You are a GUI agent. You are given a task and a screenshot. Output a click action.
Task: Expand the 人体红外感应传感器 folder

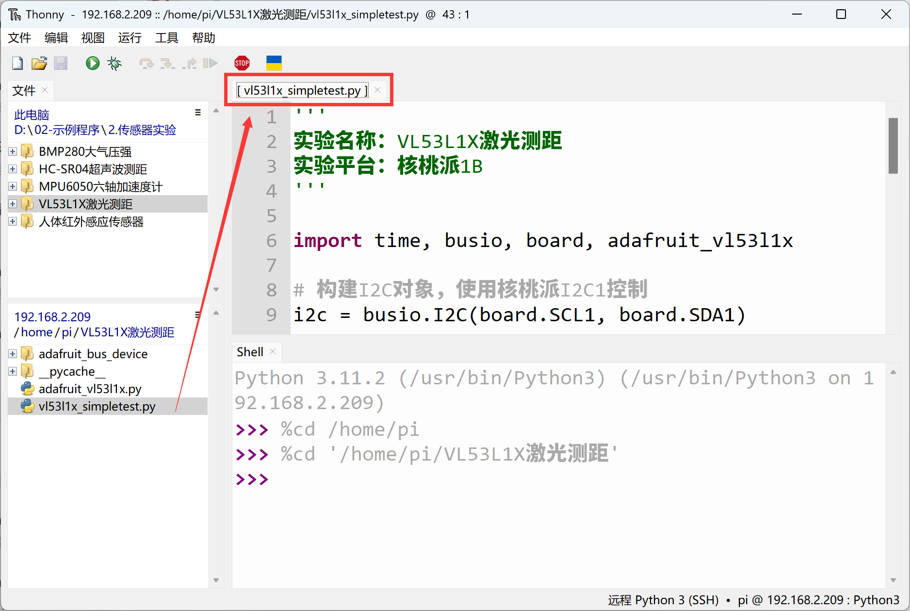point(13,221)
